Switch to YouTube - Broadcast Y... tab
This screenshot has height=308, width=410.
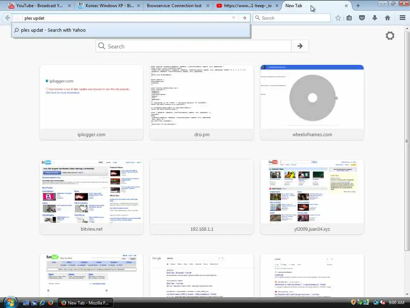pos(39,5)
